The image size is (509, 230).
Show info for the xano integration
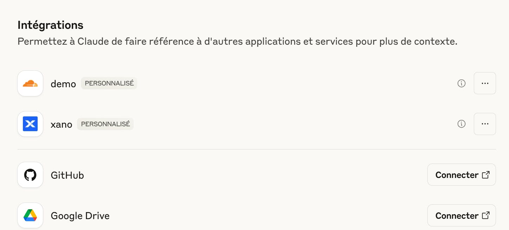(x=462, y=124)
